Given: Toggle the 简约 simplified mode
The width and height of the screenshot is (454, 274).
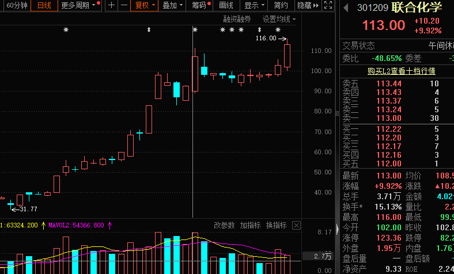Looking at the screenshot, I should click(281, 5).
